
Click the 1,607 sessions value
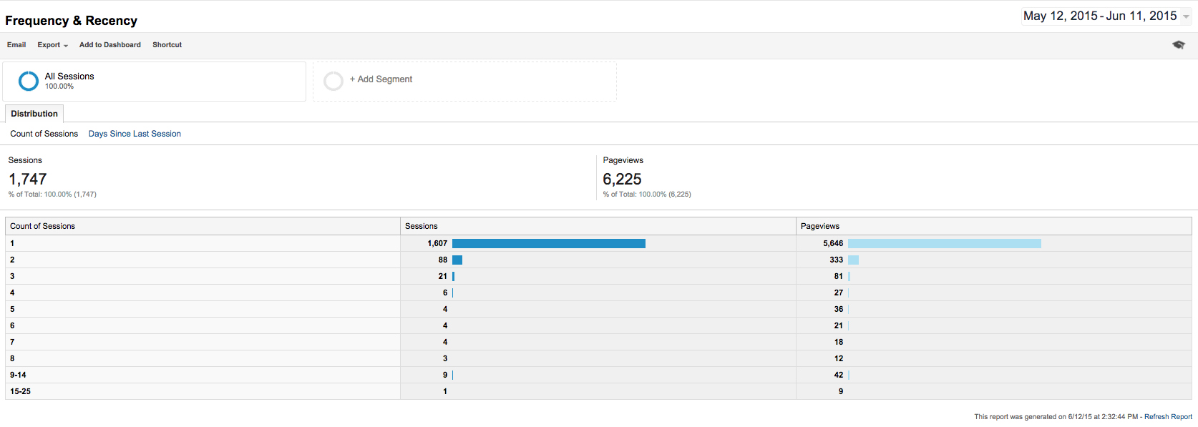click(x=437, y=244)
